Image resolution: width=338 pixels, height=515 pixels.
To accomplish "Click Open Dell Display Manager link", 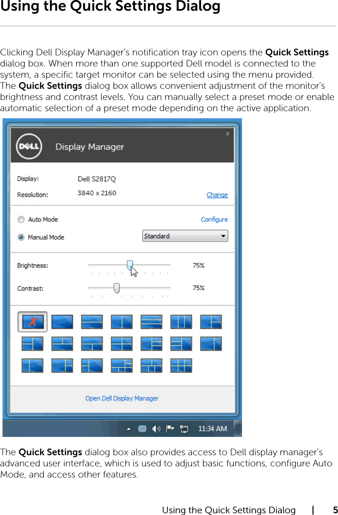I will (122, 399).
